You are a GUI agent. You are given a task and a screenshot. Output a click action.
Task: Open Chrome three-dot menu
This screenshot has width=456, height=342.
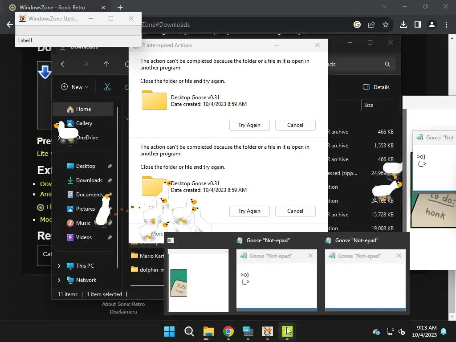pos(446,25)
